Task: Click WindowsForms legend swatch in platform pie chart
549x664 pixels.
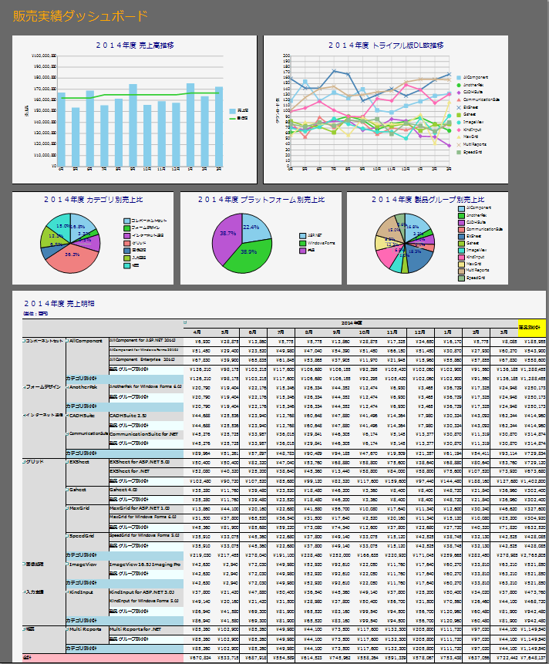Action: click(303, 244)
